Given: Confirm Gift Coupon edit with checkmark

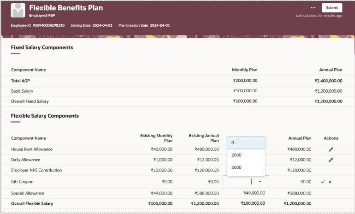Looking at the screenshot, I should [323, 182].
